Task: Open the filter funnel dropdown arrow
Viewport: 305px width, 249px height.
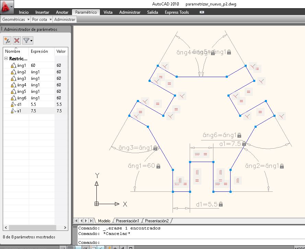Action: click(x=32, y=41)
